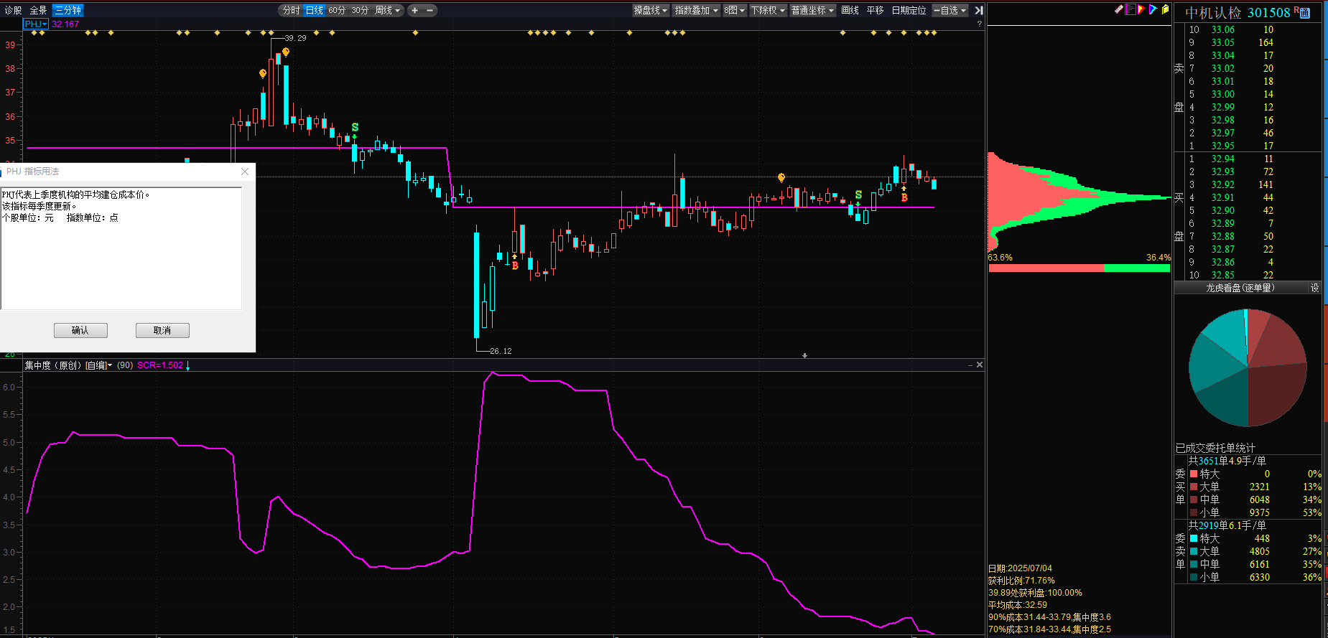
Task: Click the orange lightbulb marker on the mid-right chart
Action: (x=781, y=177)
